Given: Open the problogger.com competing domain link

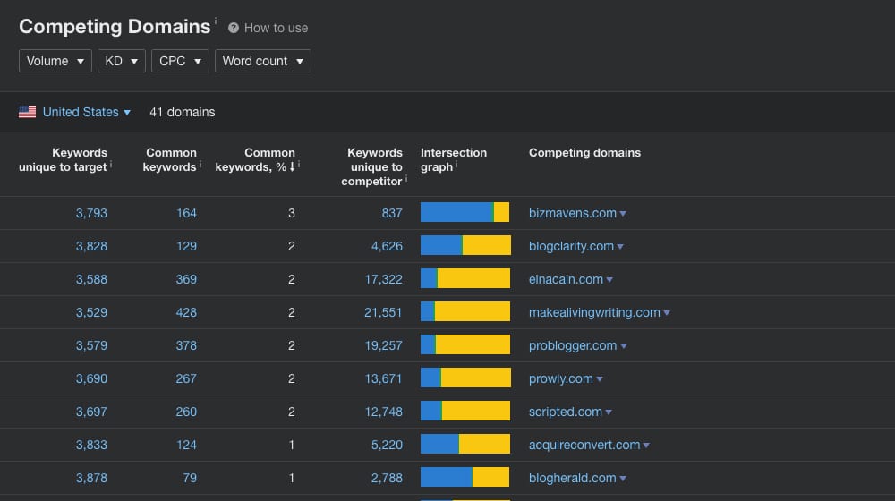Looking at the screenshot, I should 573,345.
